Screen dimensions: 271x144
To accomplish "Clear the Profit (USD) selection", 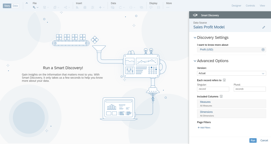I will pyautogui.click(x=263, y=50).
